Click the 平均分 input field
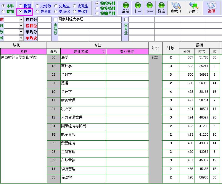The height and width of the screenshot is (185, 222). coord(44,32)
